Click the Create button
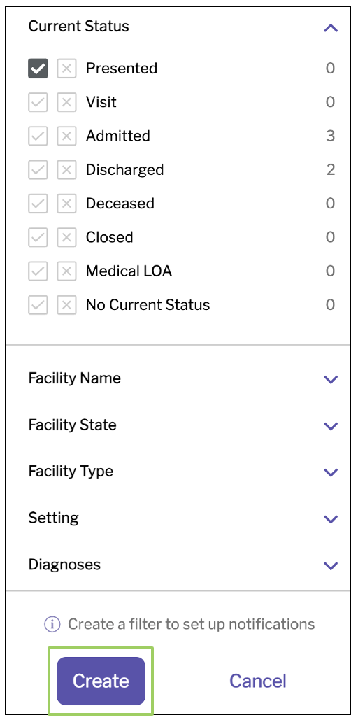The width and height of the screenshot is (358, 722). tap(101, 681)
